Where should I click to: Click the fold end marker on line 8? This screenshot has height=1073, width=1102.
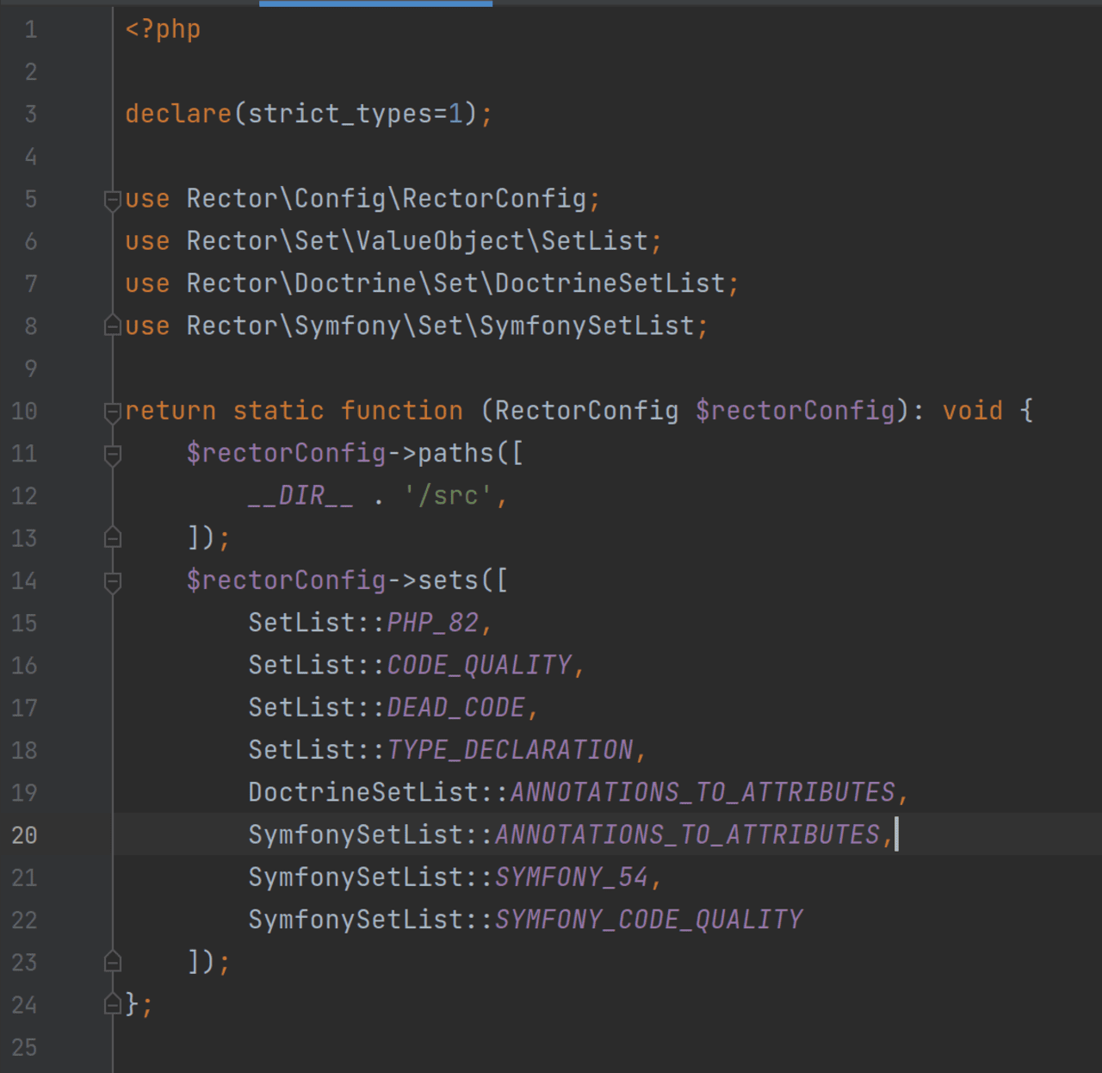(112, 326)
